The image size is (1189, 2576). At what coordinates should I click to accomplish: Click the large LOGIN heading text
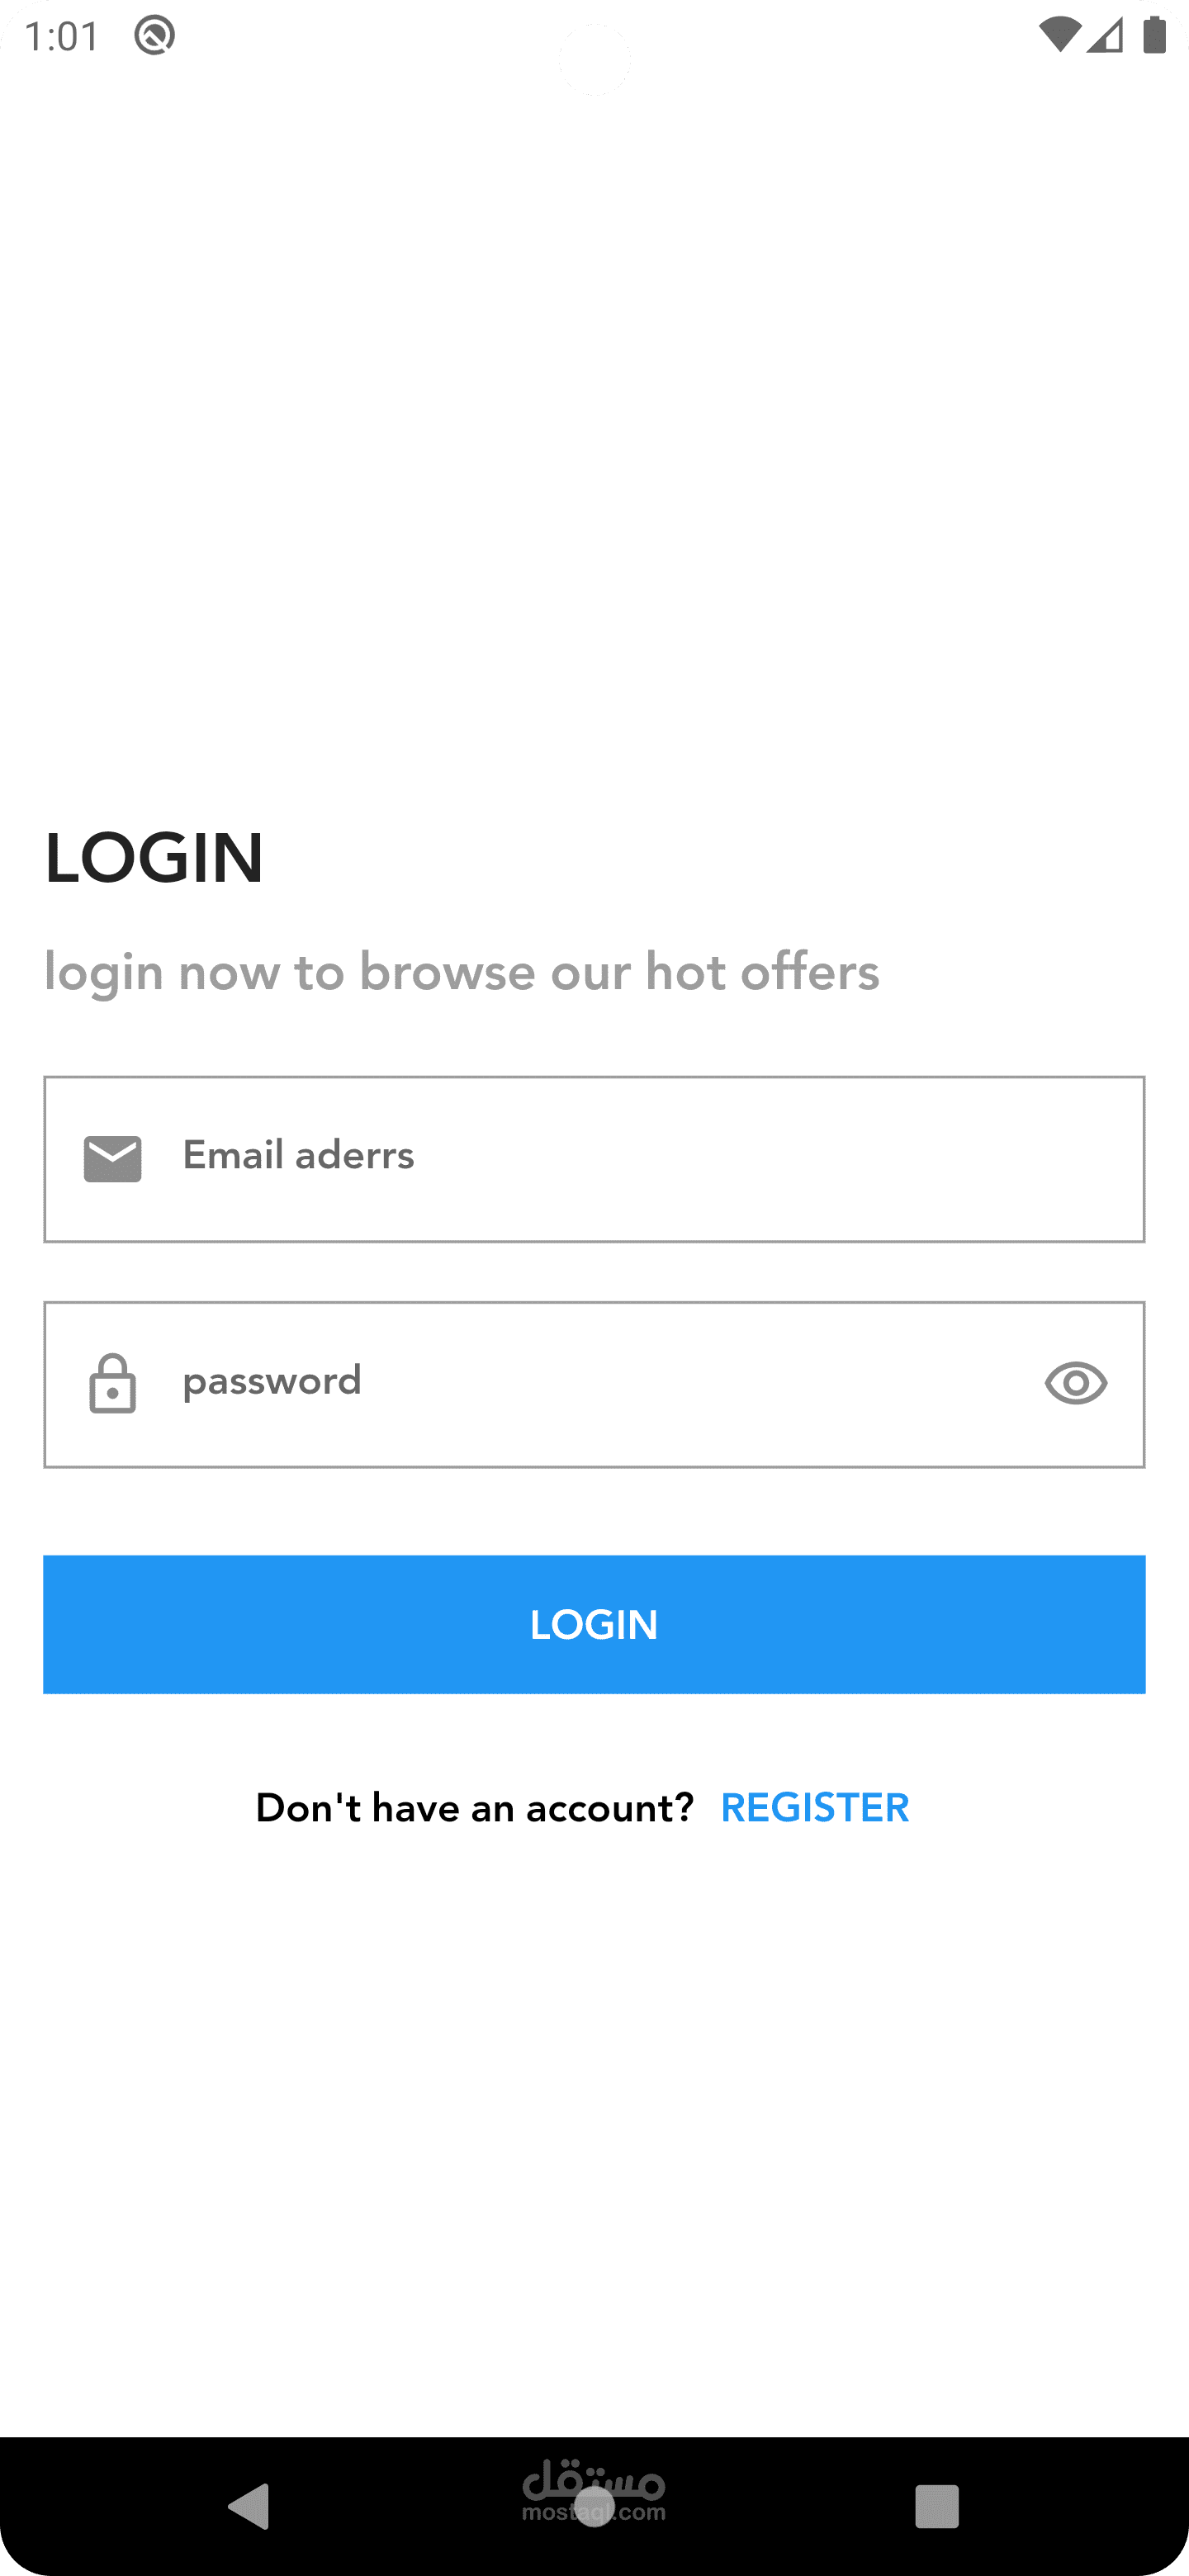(x=154, y=858)
